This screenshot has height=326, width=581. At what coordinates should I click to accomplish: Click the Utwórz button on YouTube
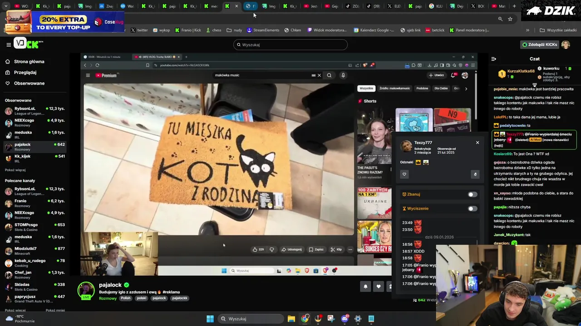pos(436,75)
